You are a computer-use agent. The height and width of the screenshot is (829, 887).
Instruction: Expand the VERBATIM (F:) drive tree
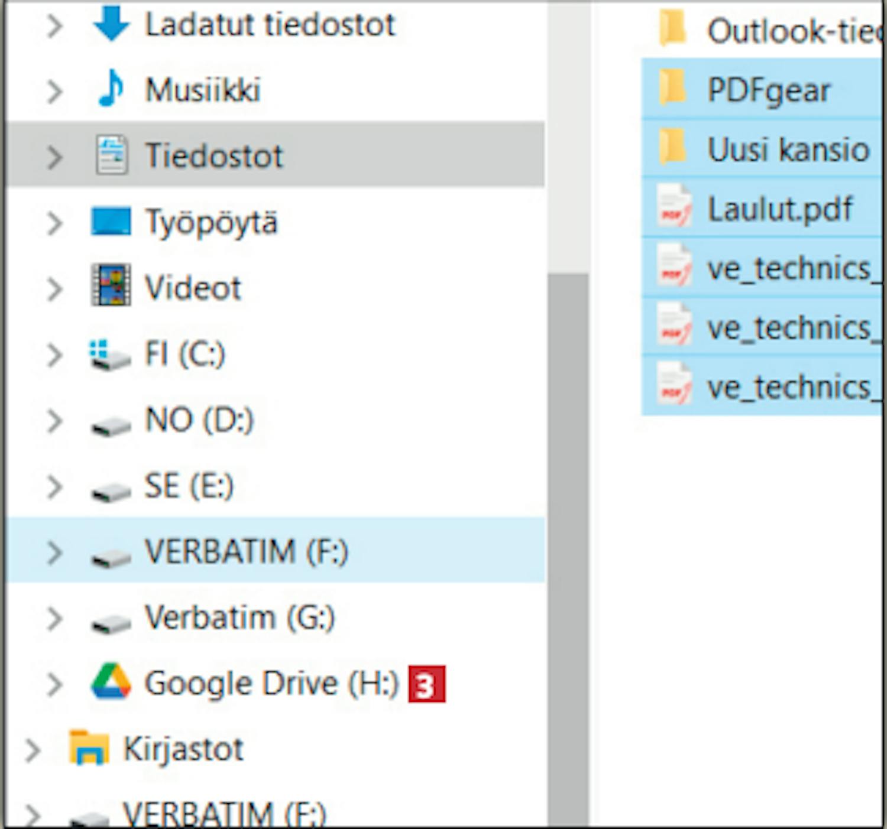pos(54,552)
